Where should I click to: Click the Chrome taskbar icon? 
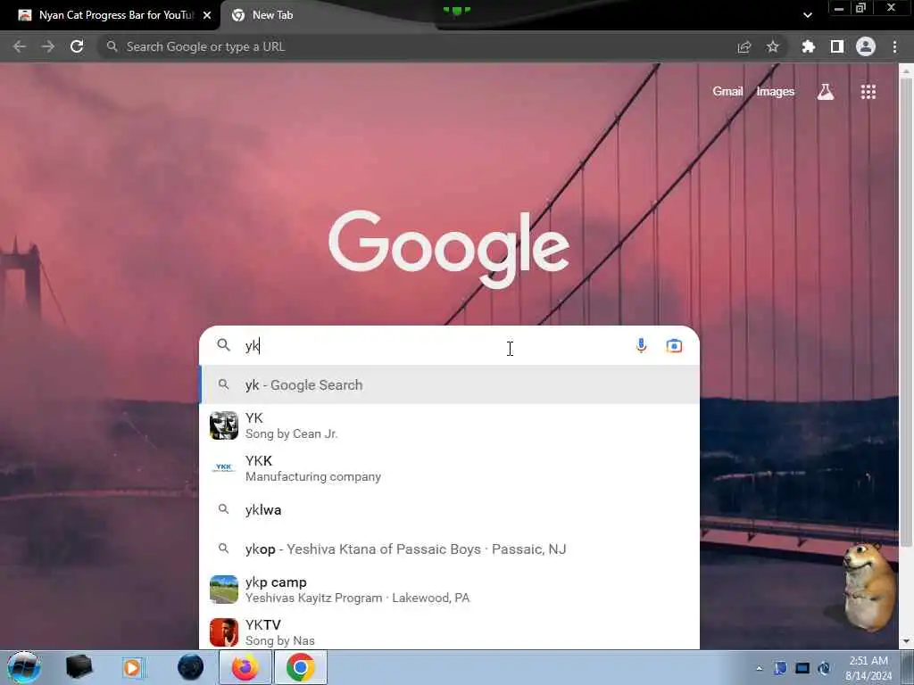pos(300,667)
